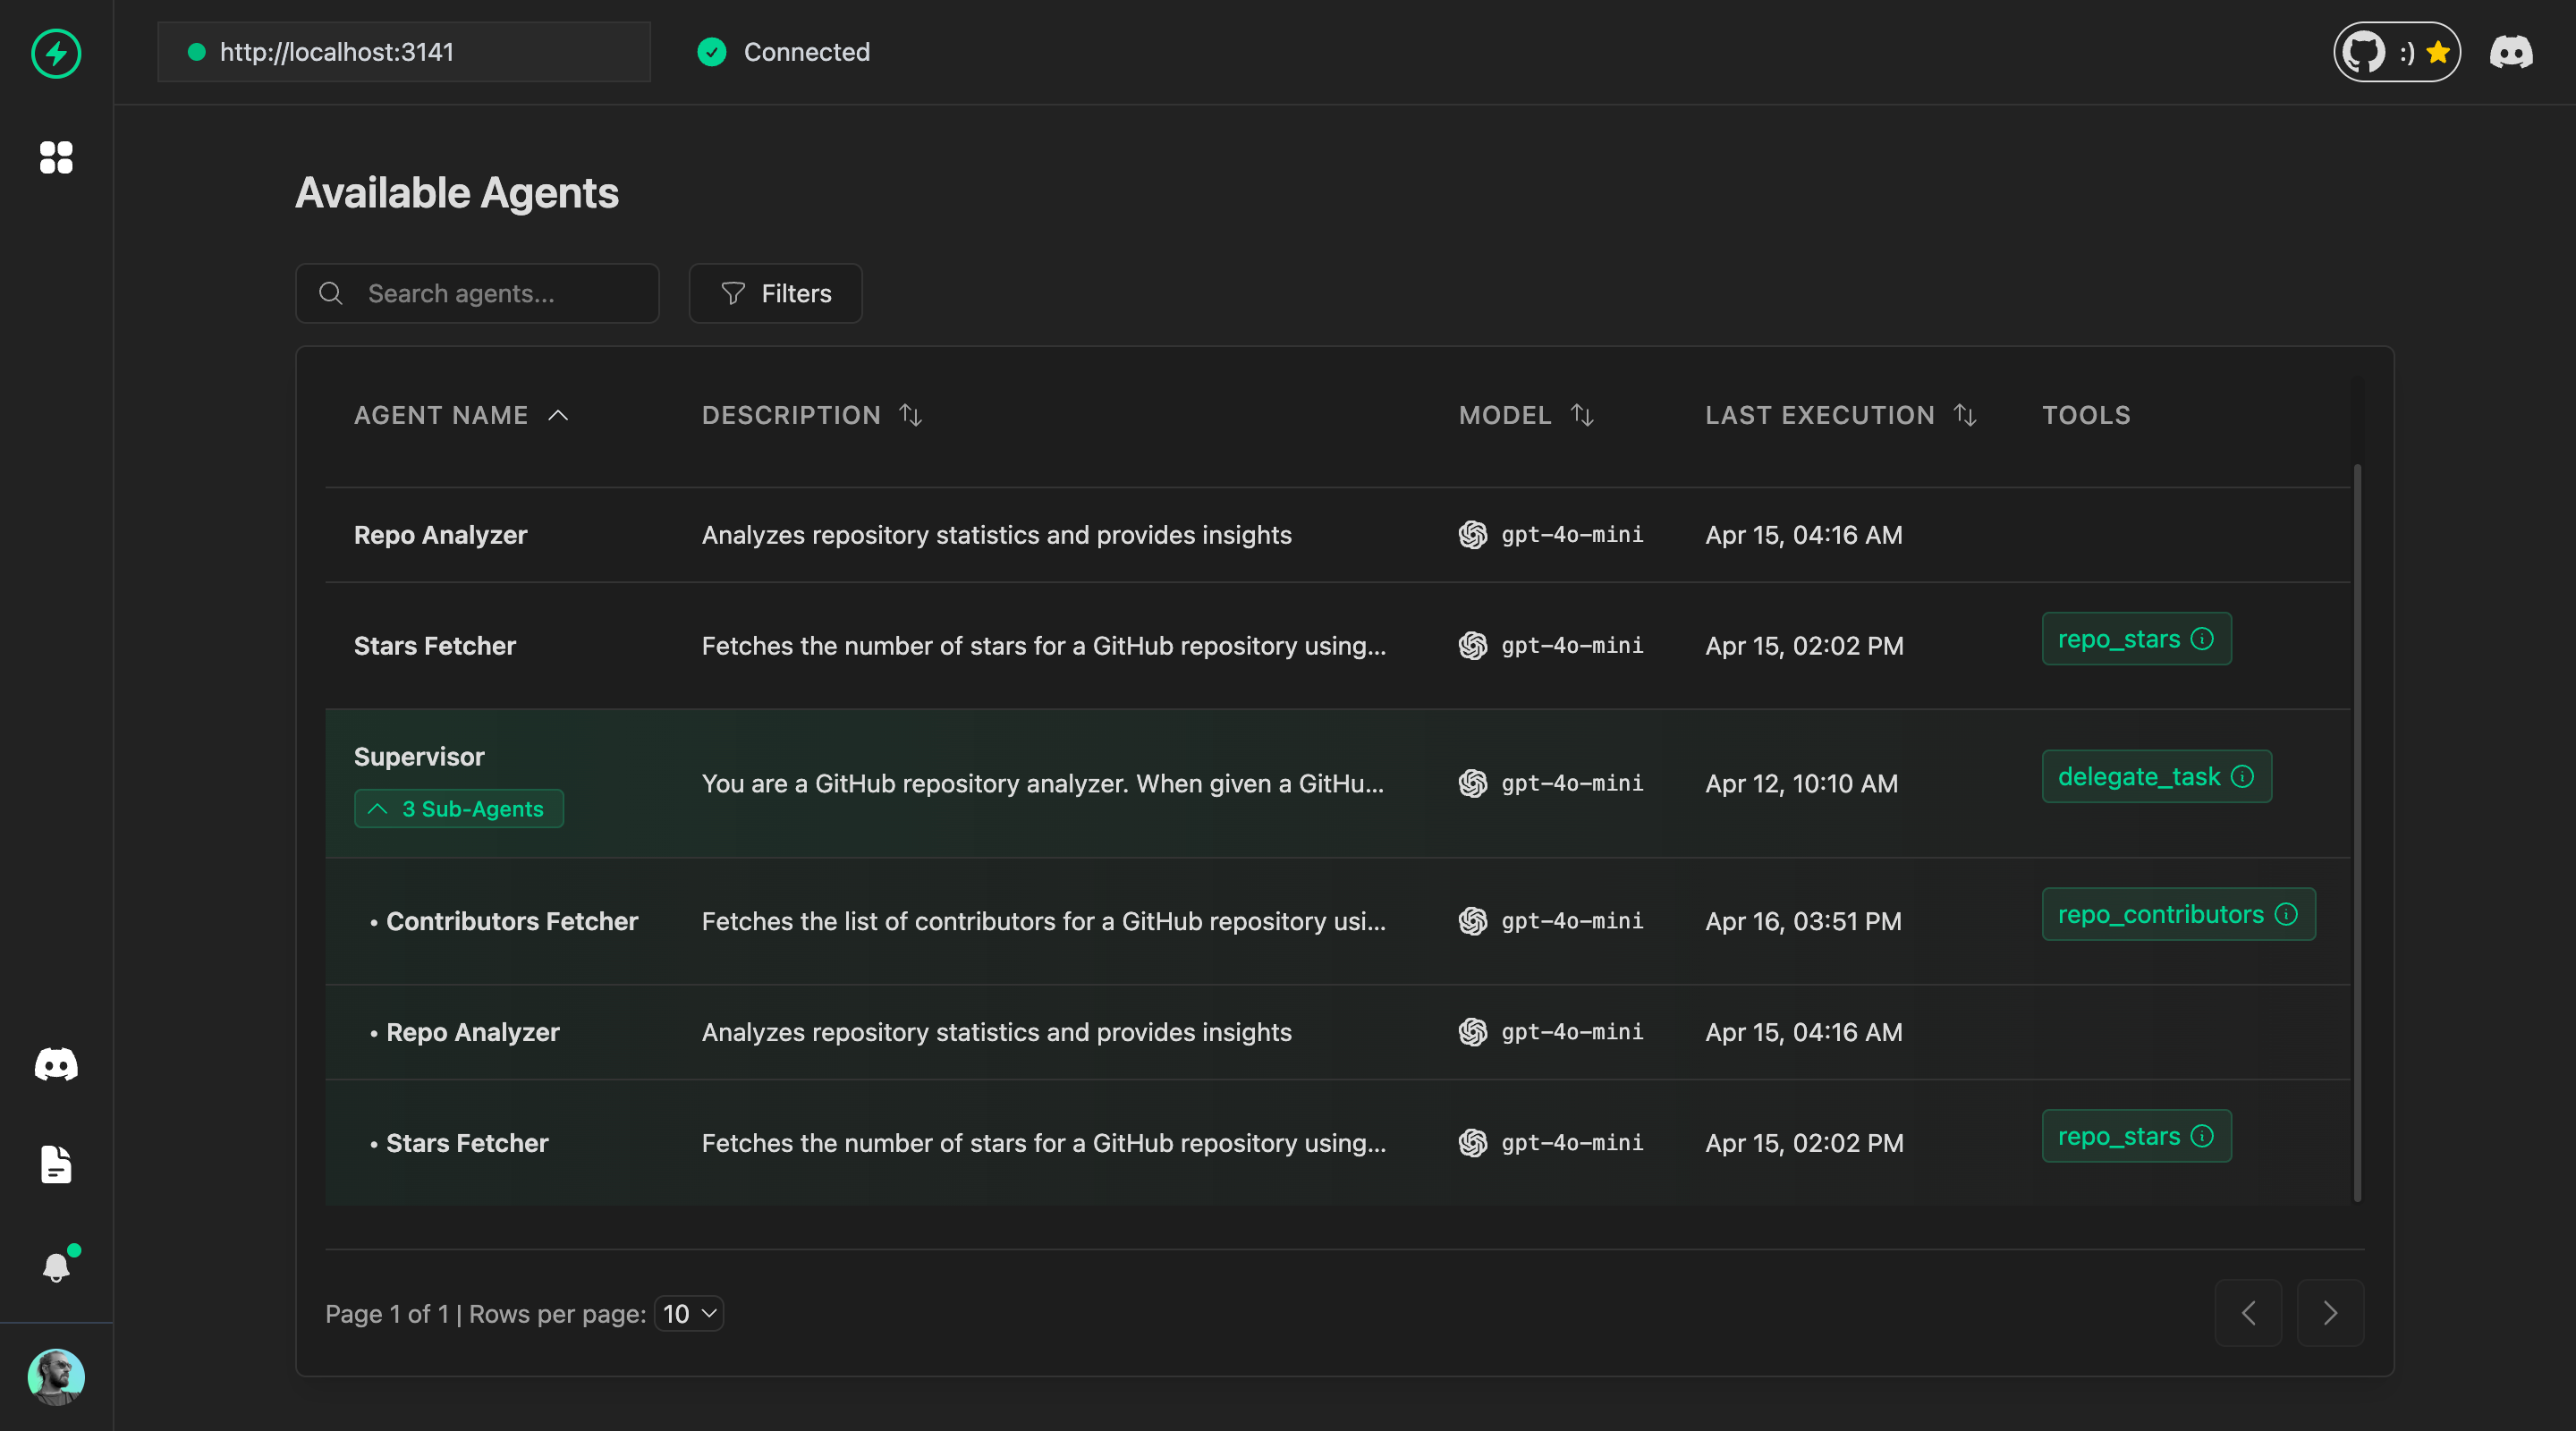Click OpenAI icon in top-level Stars Fetcher row
2576x1431 pixels.
(1472, 646)
